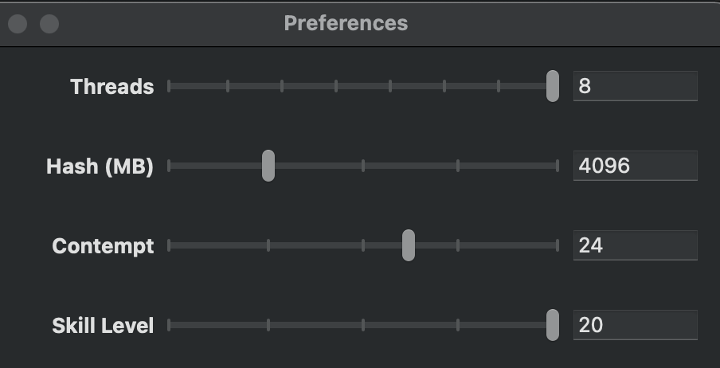Click the Skill Level label text
This screenshot has width=720, height=368.
103,326
